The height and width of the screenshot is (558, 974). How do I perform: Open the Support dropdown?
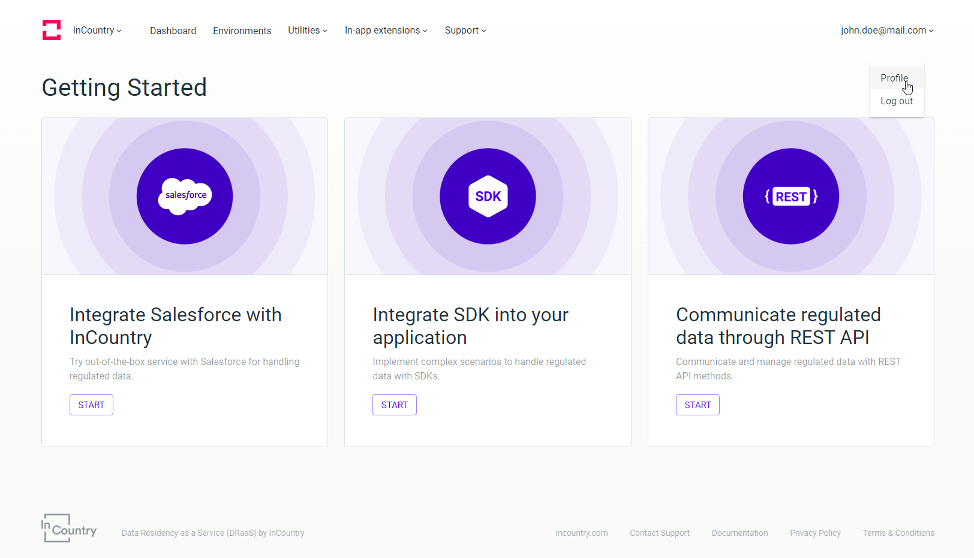(x=465, y=31)
